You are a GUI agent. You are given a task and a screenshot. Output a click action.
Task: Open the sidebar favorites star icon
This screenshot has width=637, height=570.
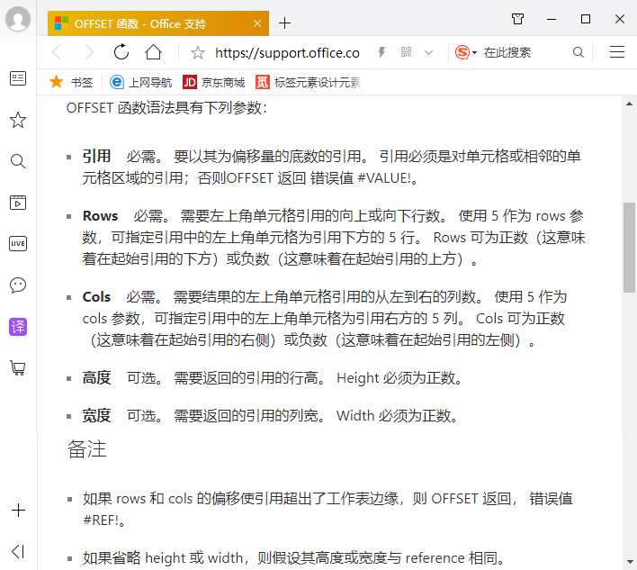[18, 120]
